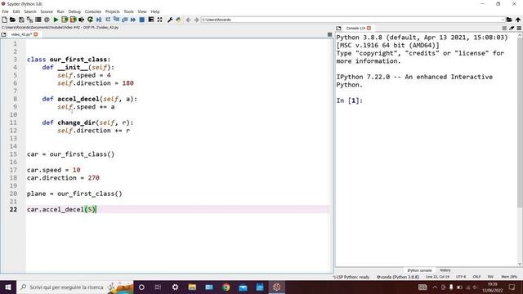Screen dimensions: 523x294
Task: Click the LSP Python: ready status
Action: (351, 277)
